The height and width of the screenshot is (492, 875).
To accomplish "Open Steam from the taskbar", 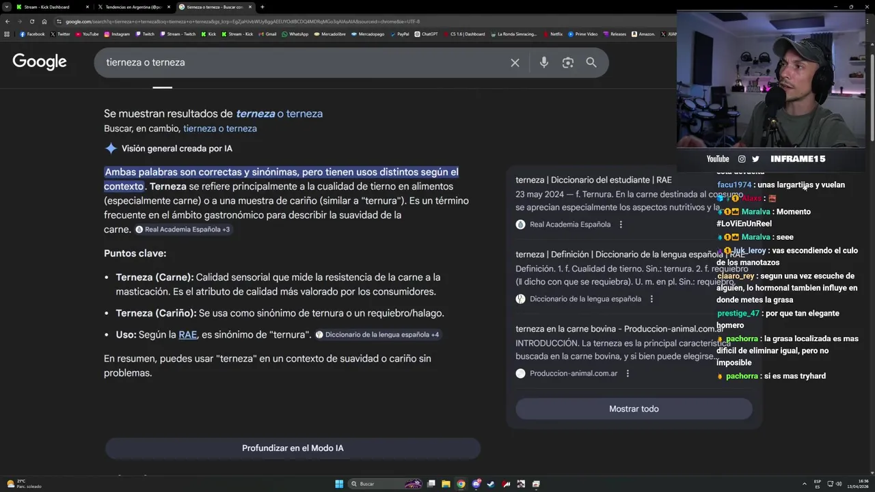I will coord(491,484).
